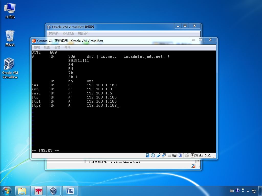
Task: Toggle the mouse integration indicator icon
Action: (x=187, y=155)
